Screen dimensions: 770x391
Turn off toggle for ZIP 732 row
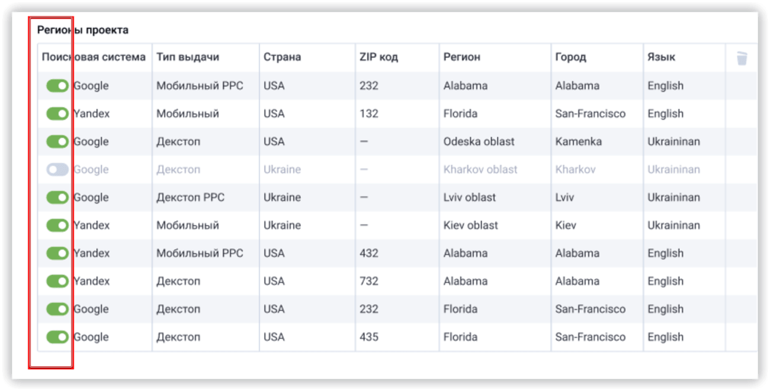click(x=57, y=281)
